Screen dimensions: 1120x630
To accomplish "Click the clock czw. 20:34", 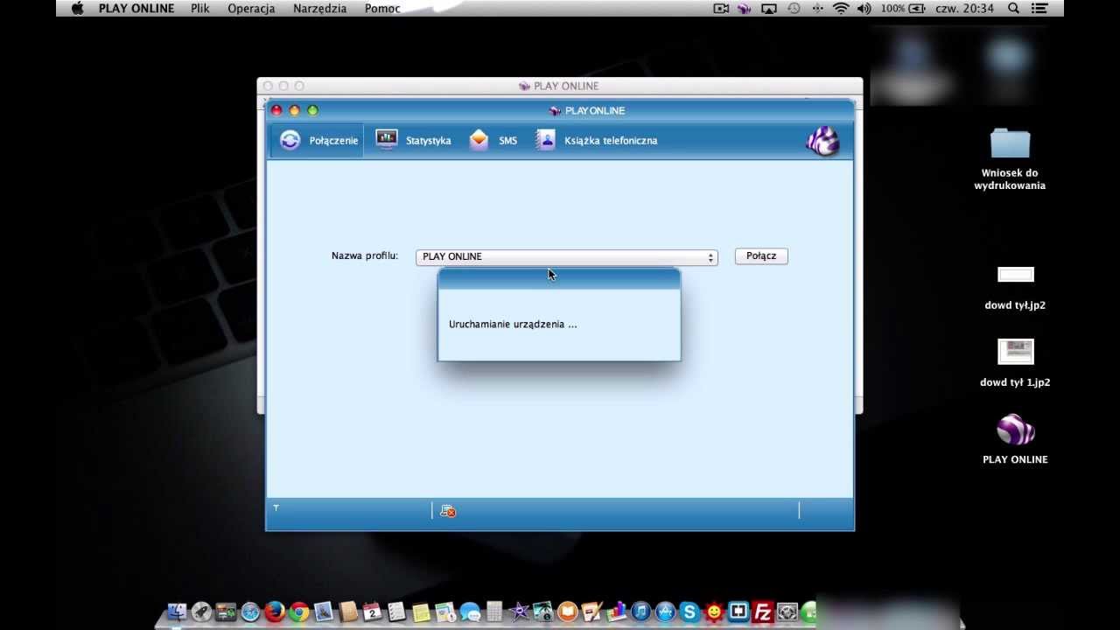I will [966, 9].
